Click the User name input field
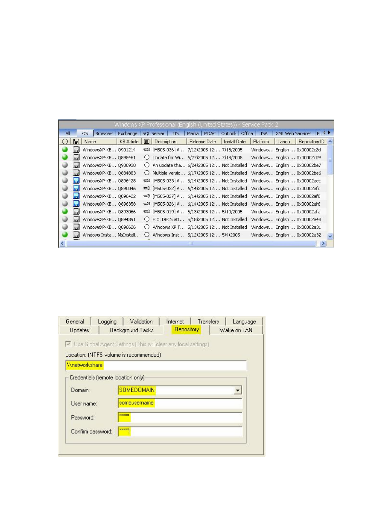 pyautogui.click(x=180, y=403)
